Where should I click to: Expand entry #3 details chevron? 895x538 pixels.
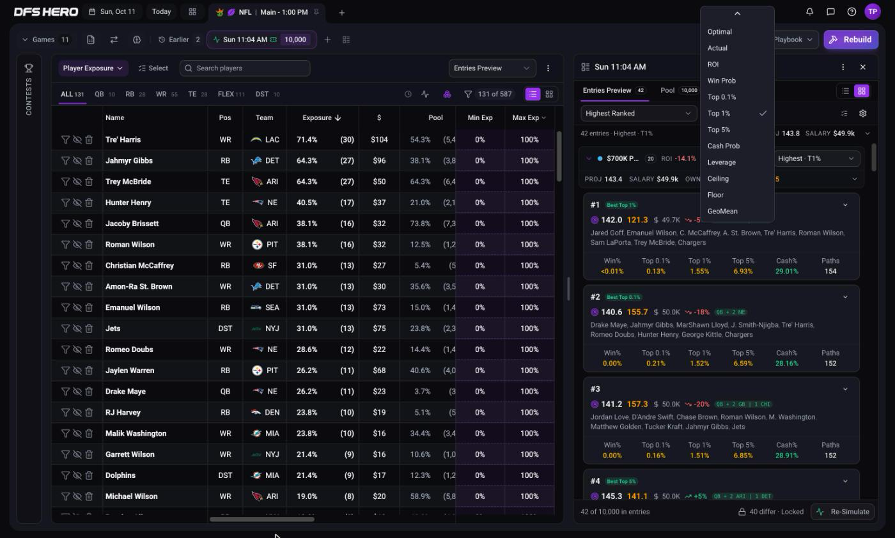845,389
